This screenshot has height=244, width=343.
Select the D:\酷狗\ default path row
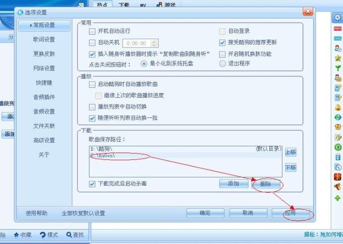coord(185,149)
